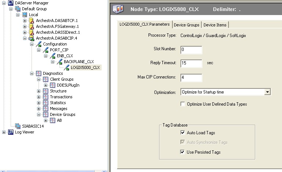
Task: Uncheck Auto Load Tags
Action: coord(183,133)
